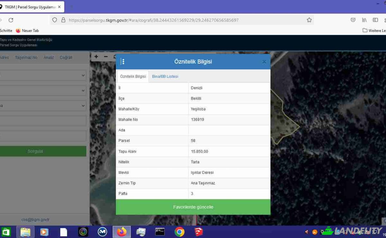The image size is (386, 238).
Task: Click the Firefox address bar URL
Action: 154,20
